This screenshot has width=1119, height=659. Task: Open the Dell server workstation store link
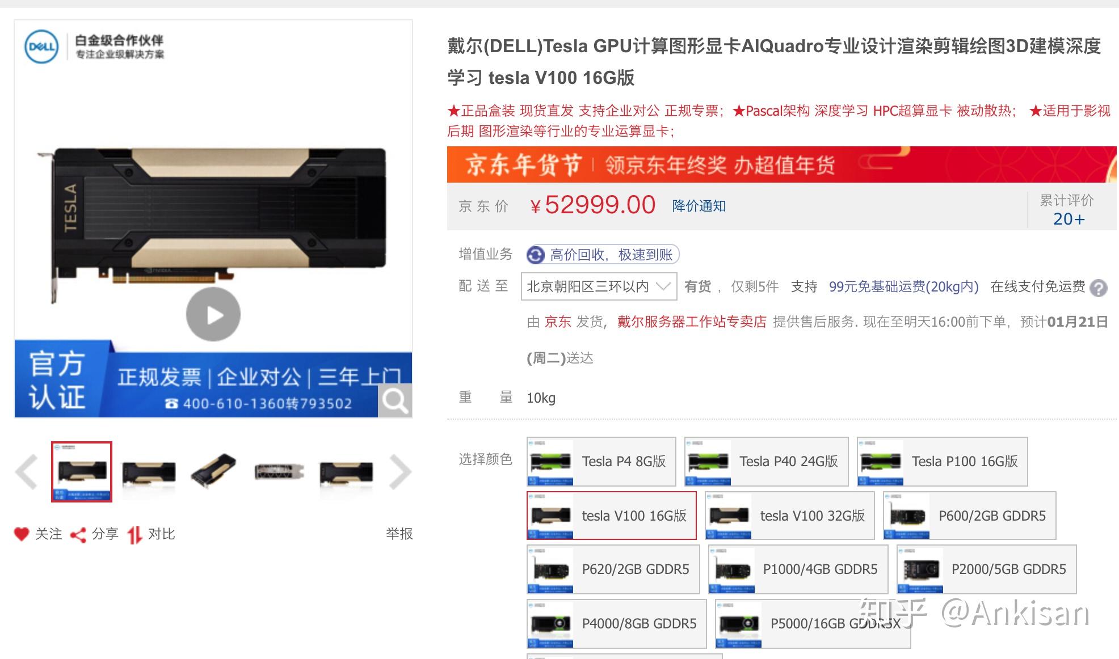click(x=692, y=322)
